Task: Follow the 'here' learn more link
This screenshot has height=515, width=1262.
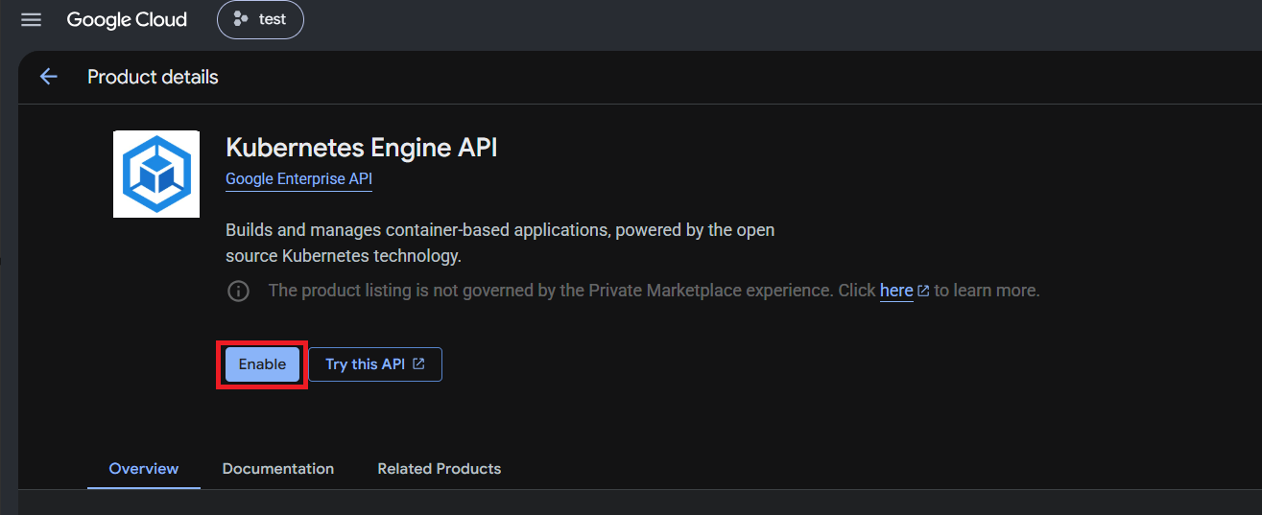Action: click(896, 291)
